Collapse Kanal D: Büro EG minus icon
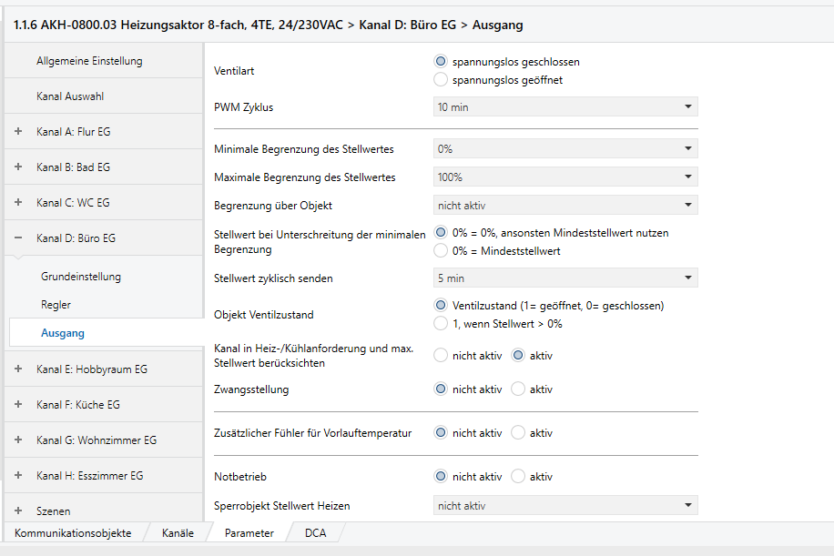Screen dimensions: 834x556 click(x=18, y=238)
